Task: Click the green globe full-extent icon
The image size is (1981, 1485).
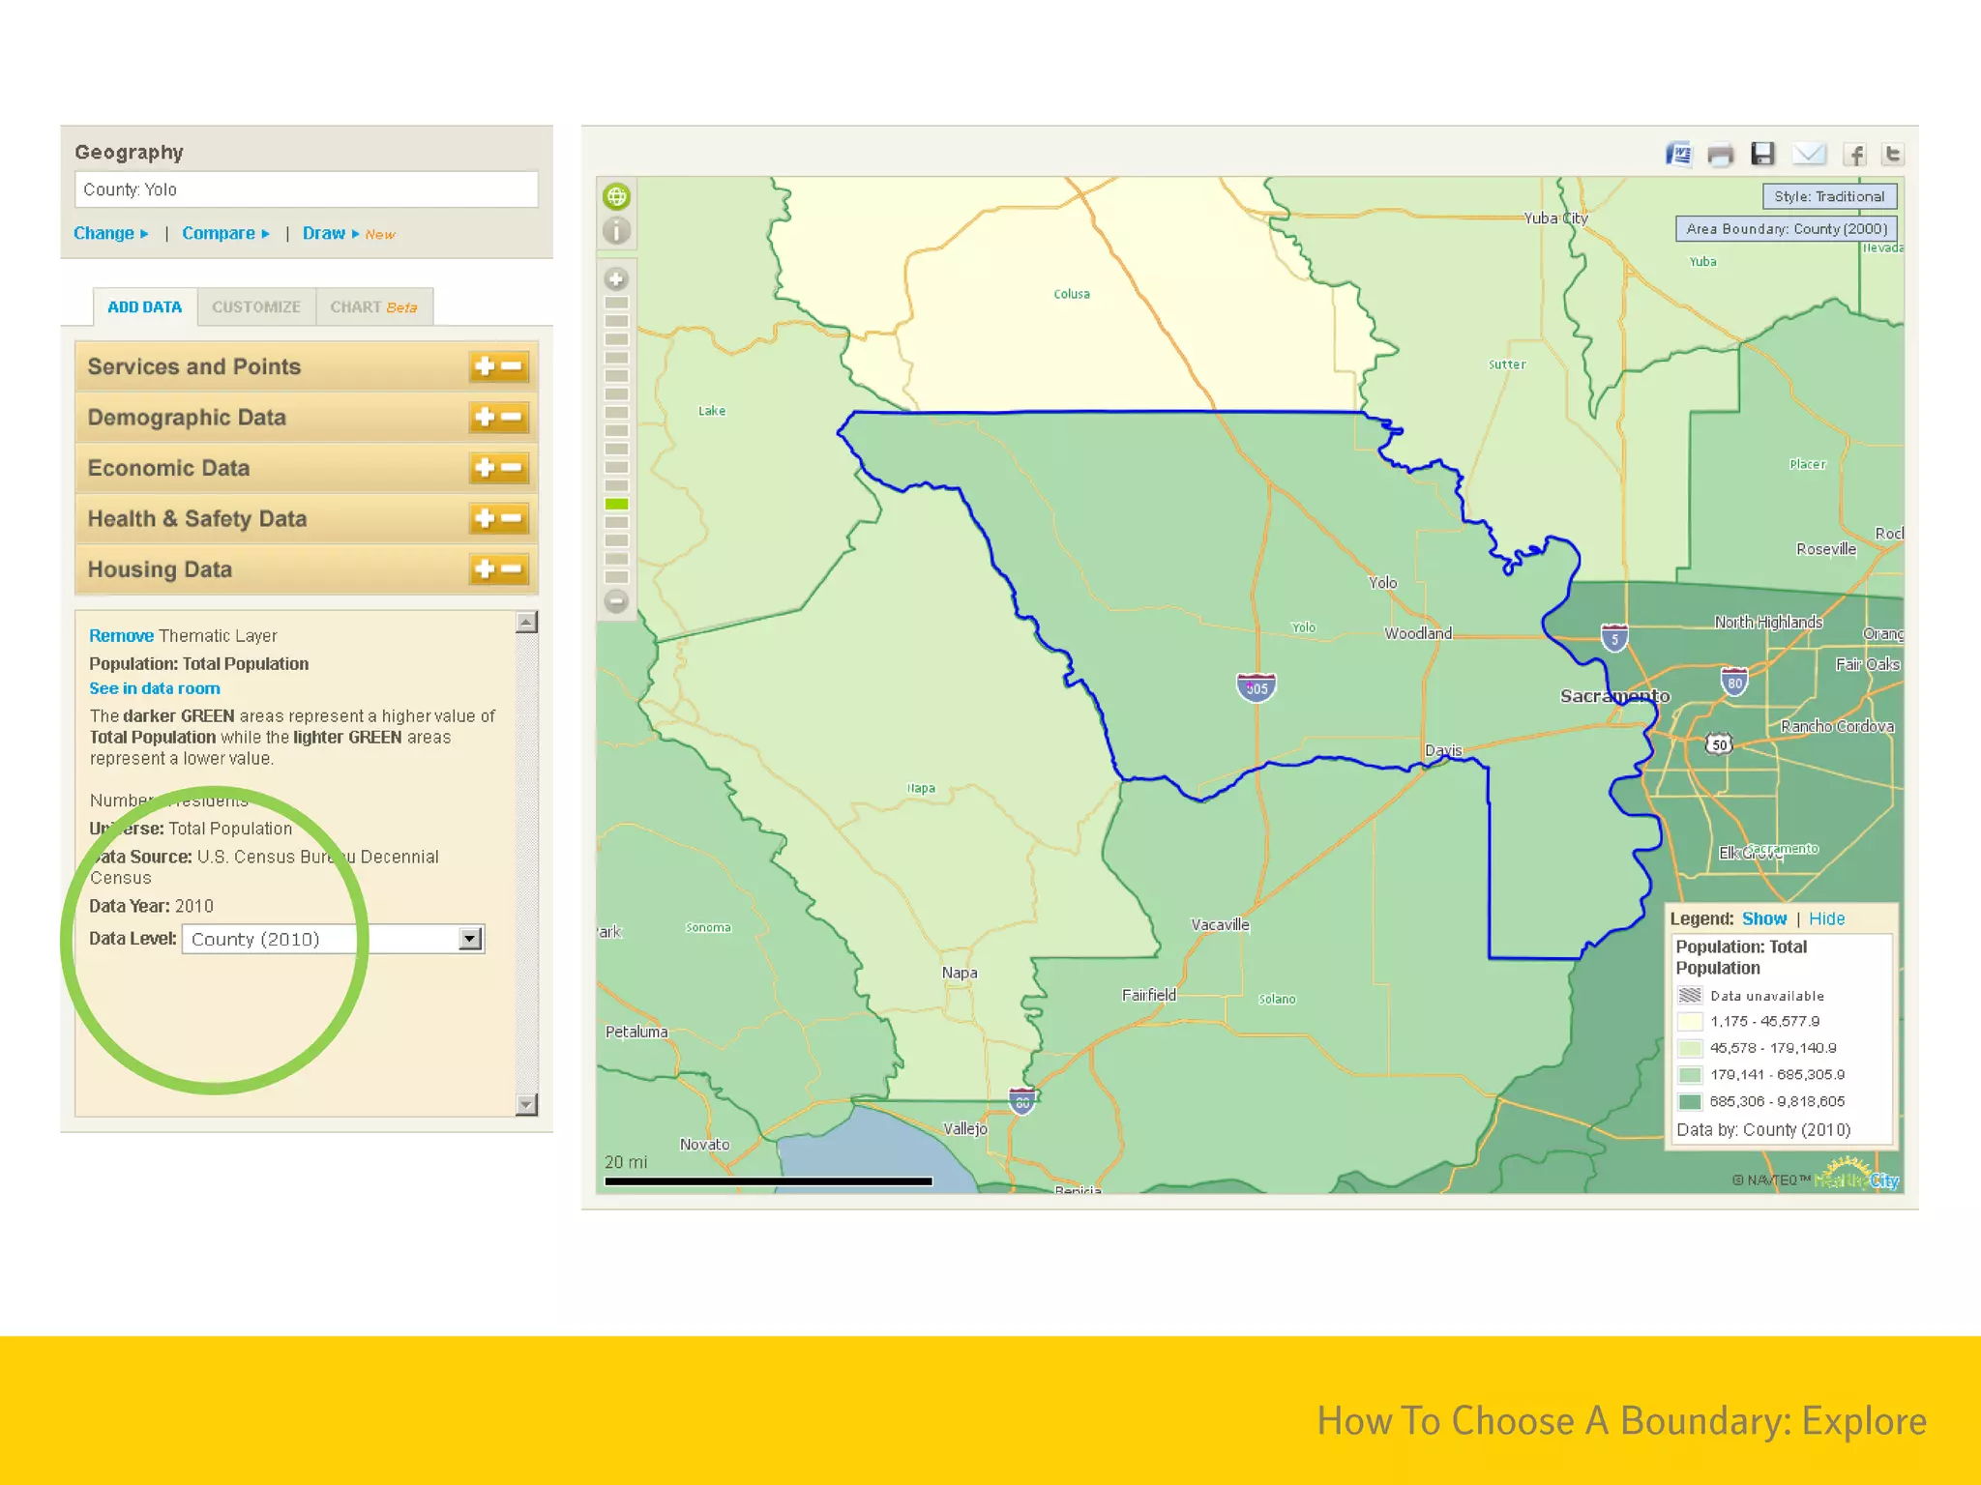Action: [616, 197]
